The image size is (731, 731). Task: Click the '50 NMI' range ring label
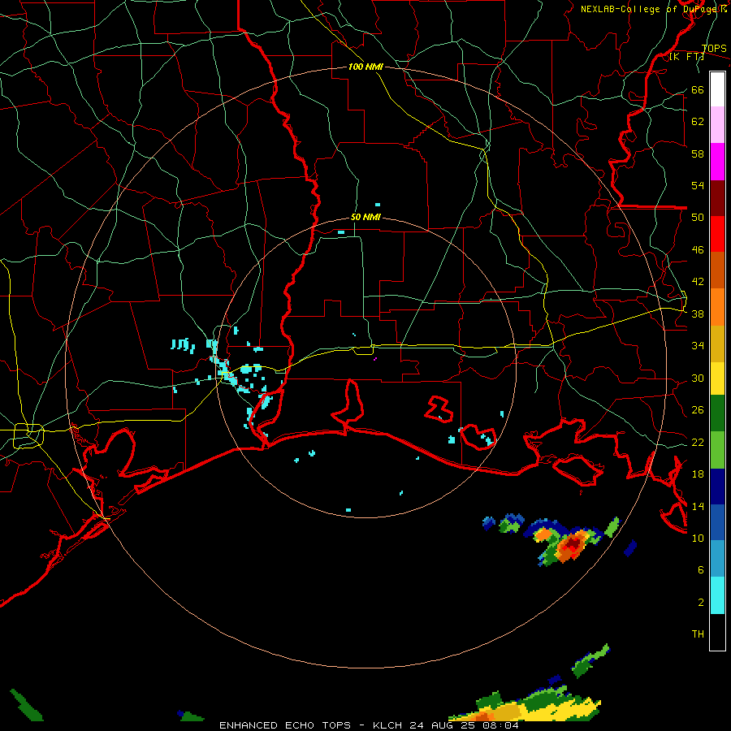[x=365, y=217]
